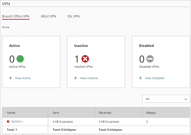This screenshot has height=135, width=191.
Task: Click the View Inactive link
Action: tap(89, 78)
